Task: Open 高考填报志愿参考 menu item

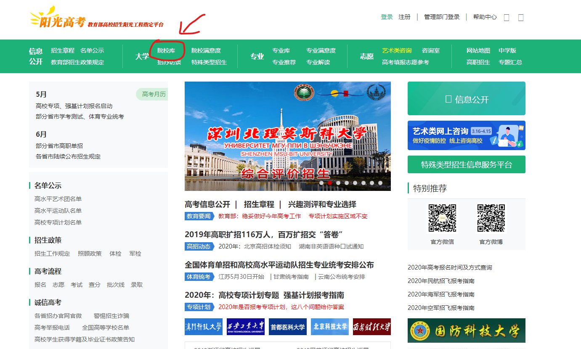Action: [406, 62]
